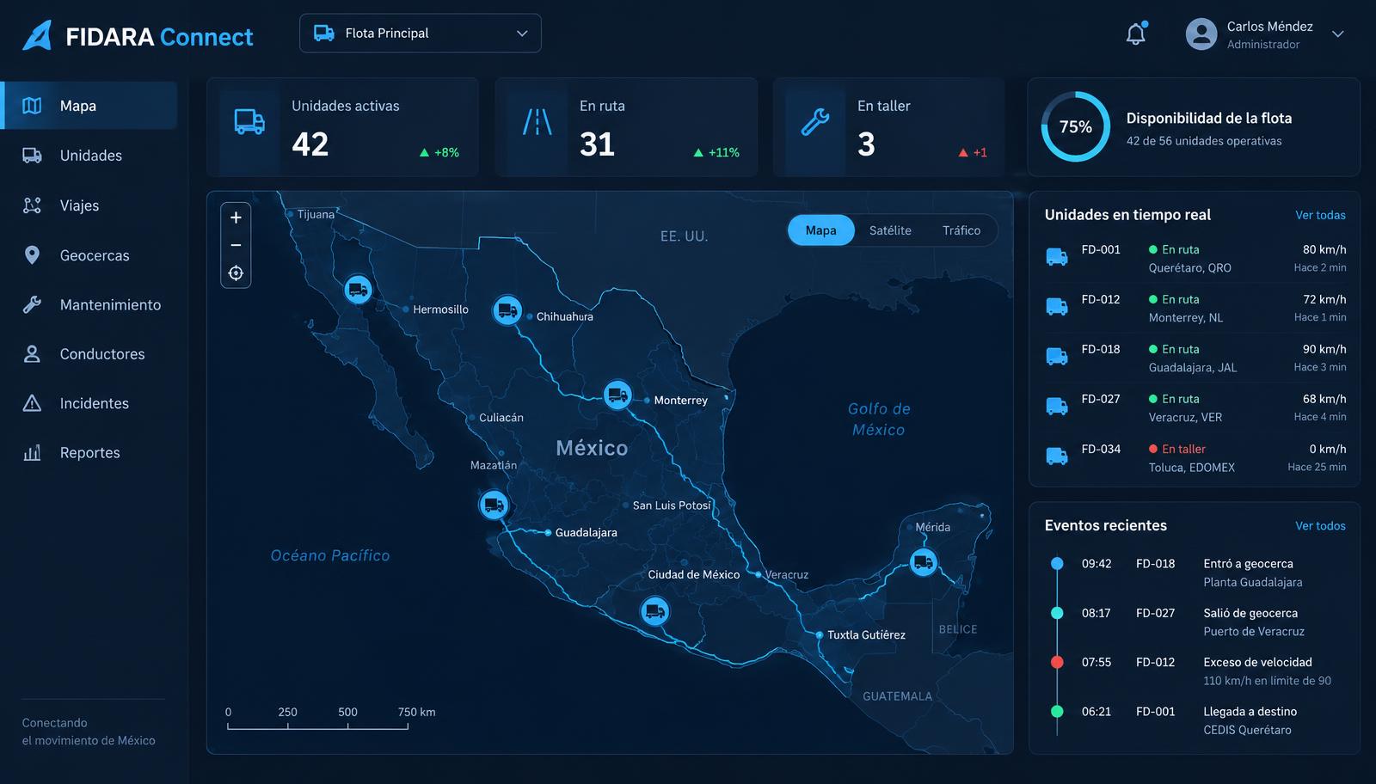Go to Conductores section

click(x=90, y=354)
